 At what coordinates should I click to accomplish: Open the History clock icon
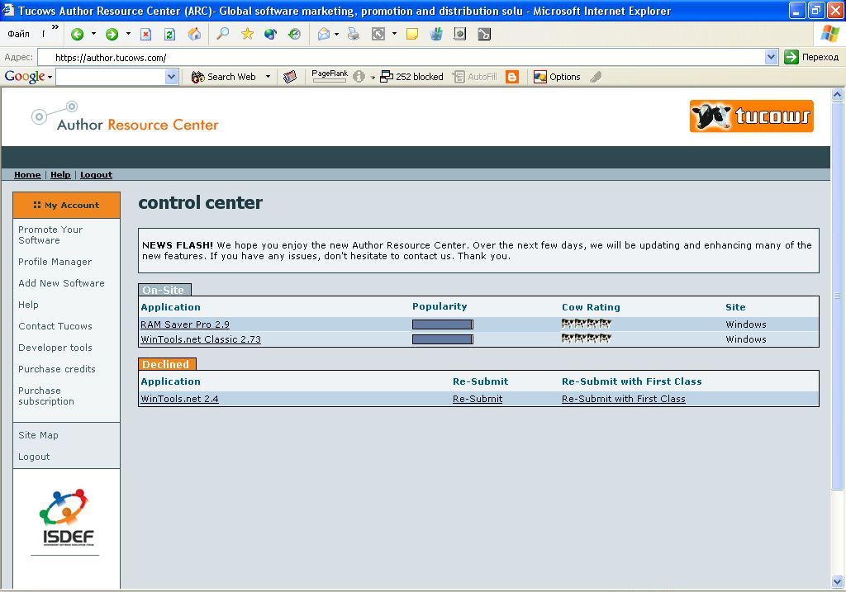[294, 34]
